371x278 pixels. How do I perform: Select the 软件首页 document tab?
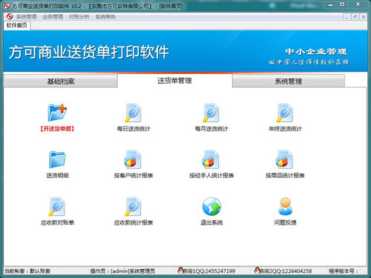pos(17,25)
